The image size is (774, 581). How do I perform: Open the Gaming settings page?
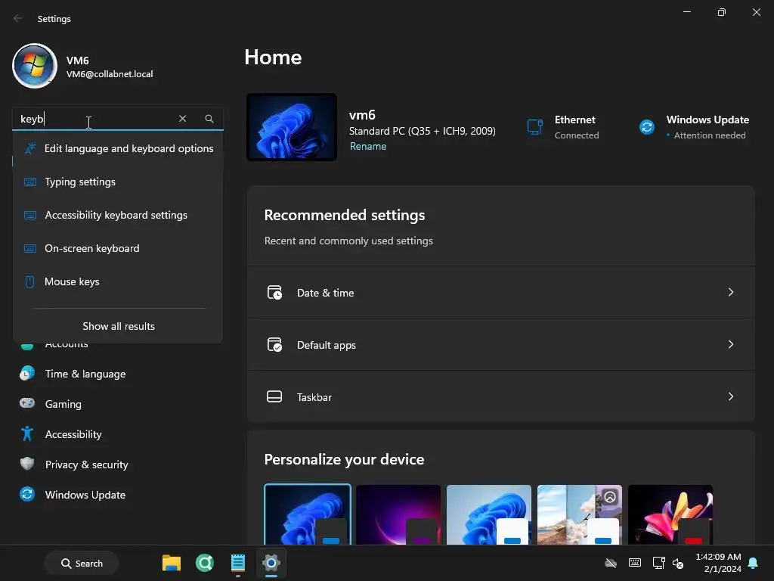[119, 404]
